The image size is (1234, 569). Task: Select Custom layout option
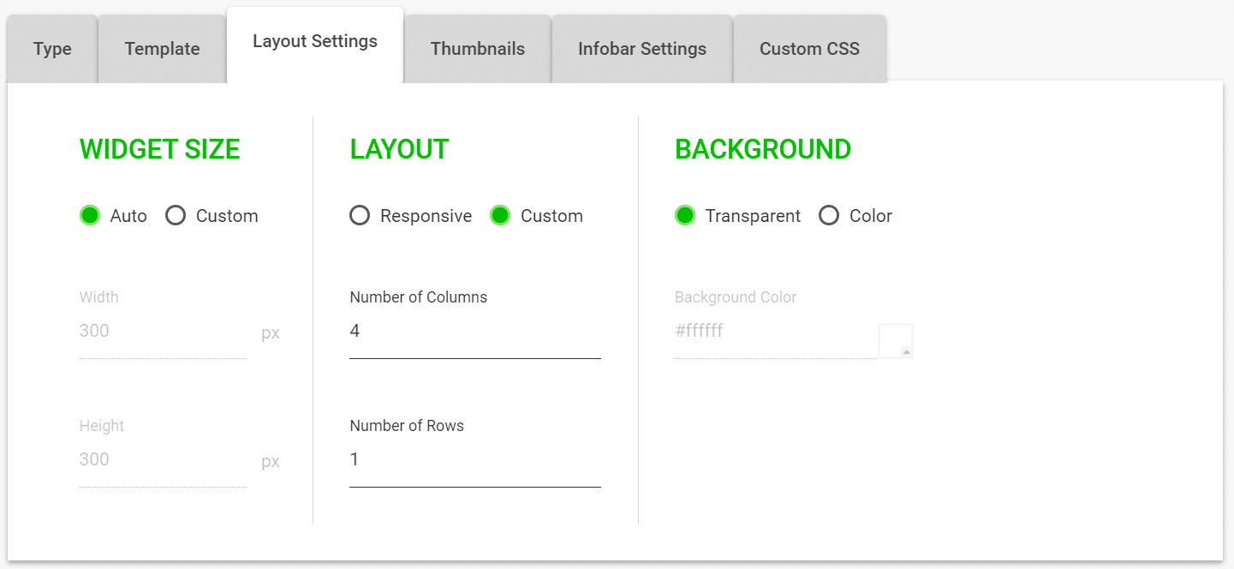(x=500, y=215)
